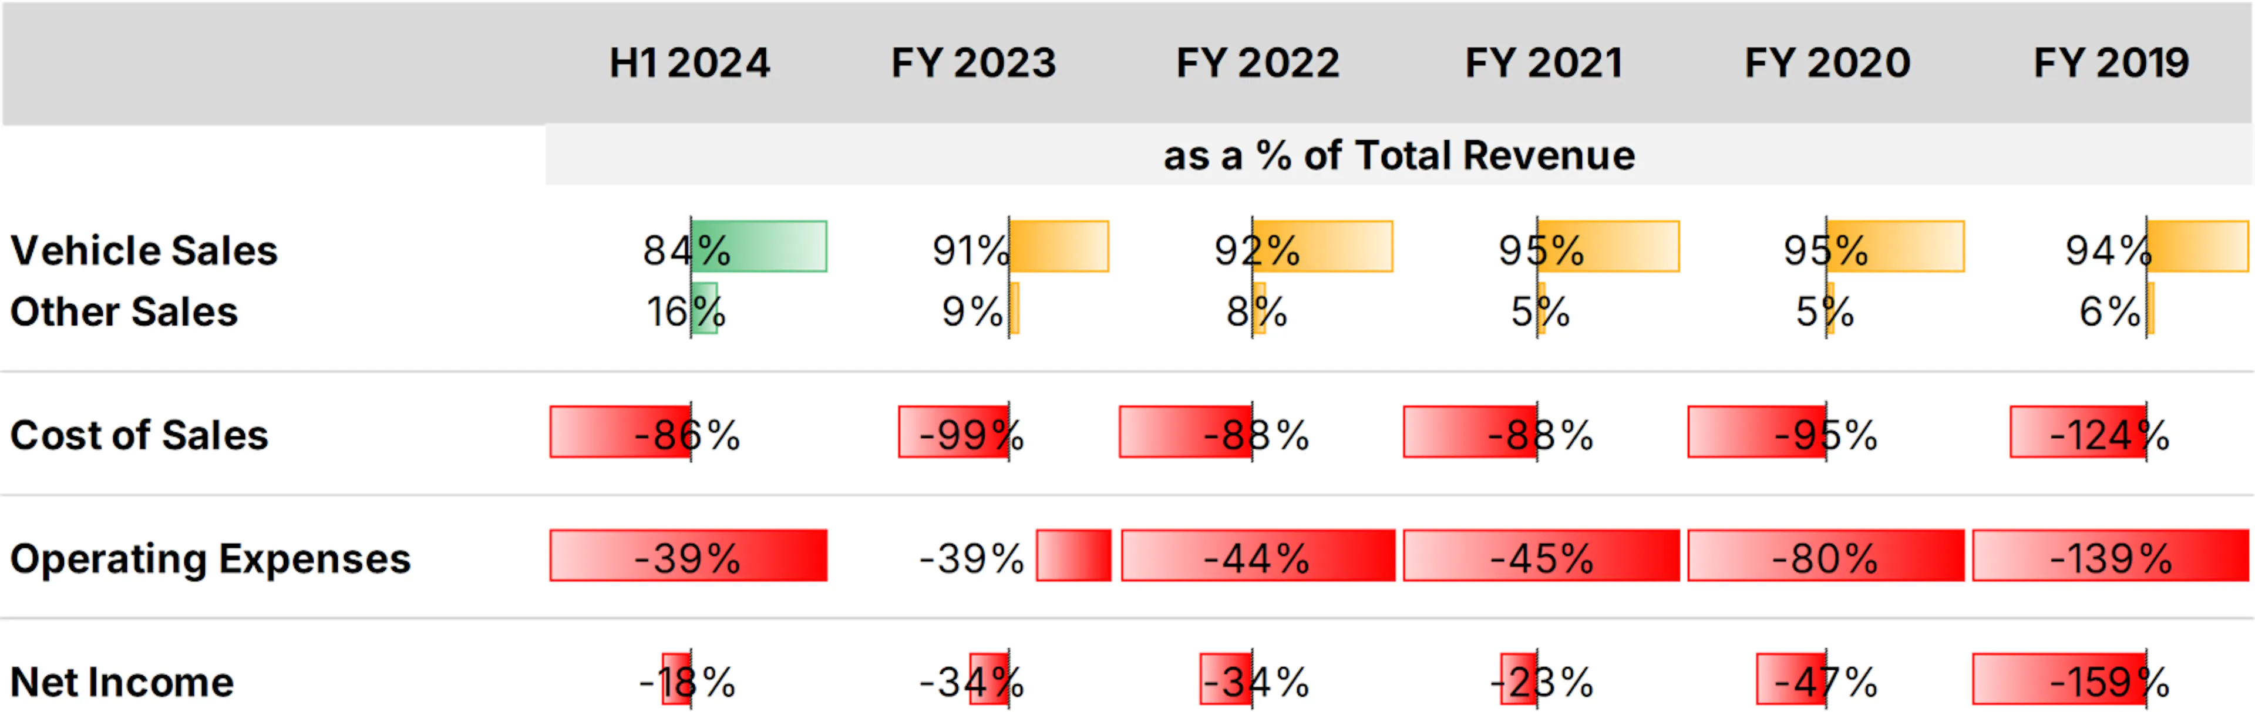Viewport: 2255px width, 712px height.
Task: Select the -47% Net Income cell
Action: click(x=1826, y=682)
